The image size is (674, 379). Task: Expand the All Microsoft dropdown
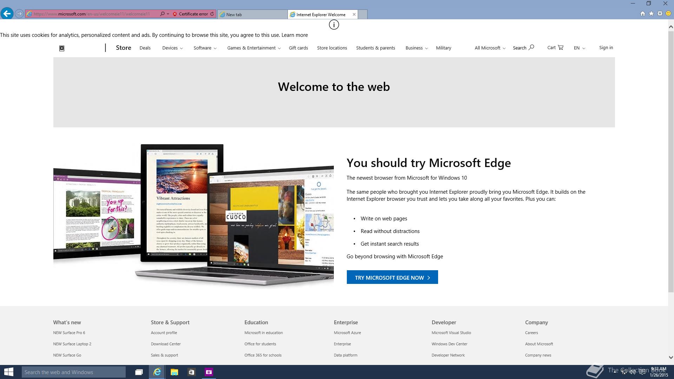[490, 48]
